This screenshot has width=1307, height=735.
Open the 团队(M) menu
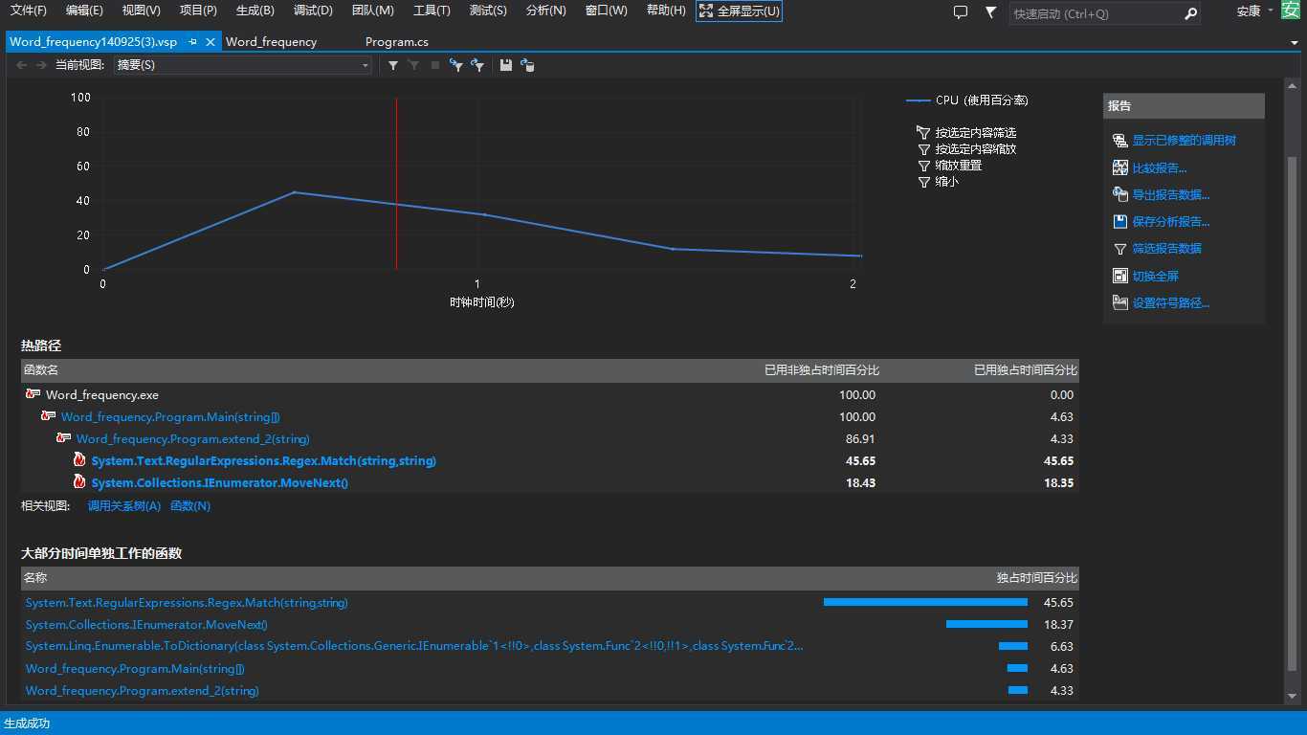click(x=373, y=11)
